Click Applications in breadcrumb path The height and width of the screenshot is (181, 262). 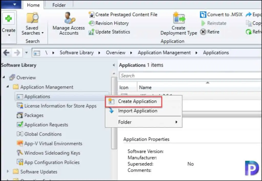click(216, 53)
